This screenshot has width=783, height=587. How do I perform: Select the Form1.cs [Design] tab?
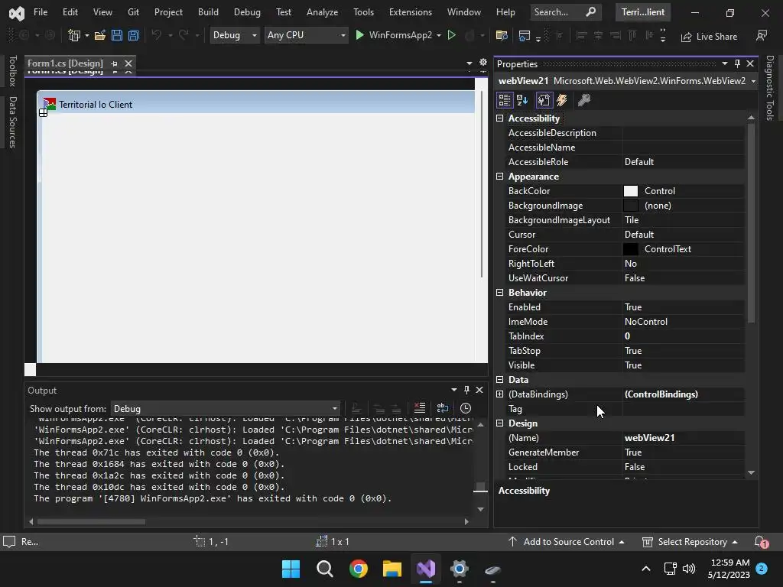click(65, 63)
